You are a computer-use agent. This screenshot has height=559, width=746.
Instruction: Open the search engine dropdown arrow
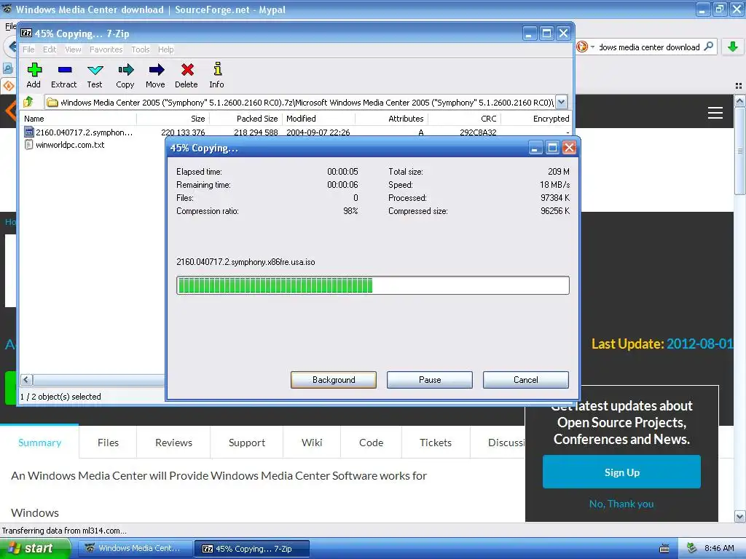coord(593,47)
